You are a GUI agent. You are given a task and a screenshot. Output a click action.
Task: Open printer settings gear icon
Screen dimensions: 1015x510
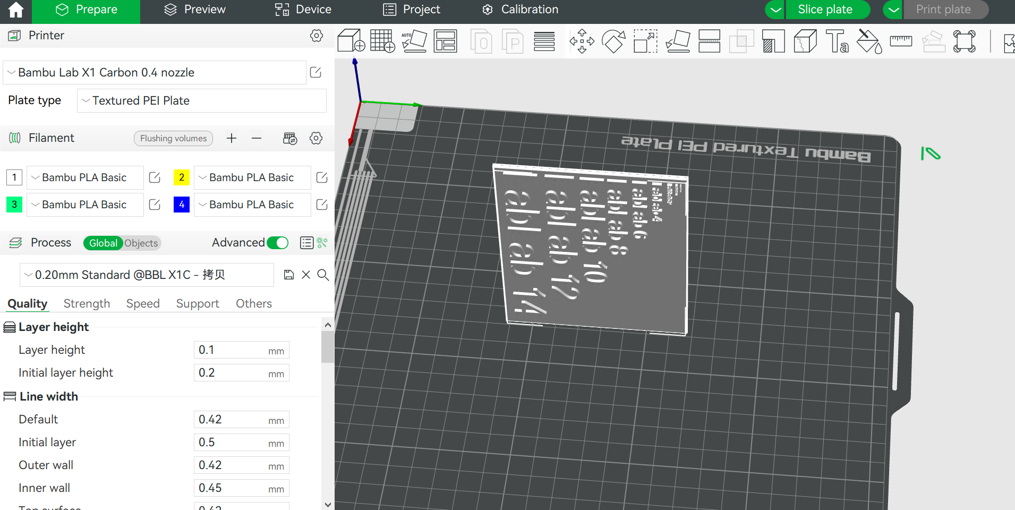pyautogui.click(x=317, y=36)
